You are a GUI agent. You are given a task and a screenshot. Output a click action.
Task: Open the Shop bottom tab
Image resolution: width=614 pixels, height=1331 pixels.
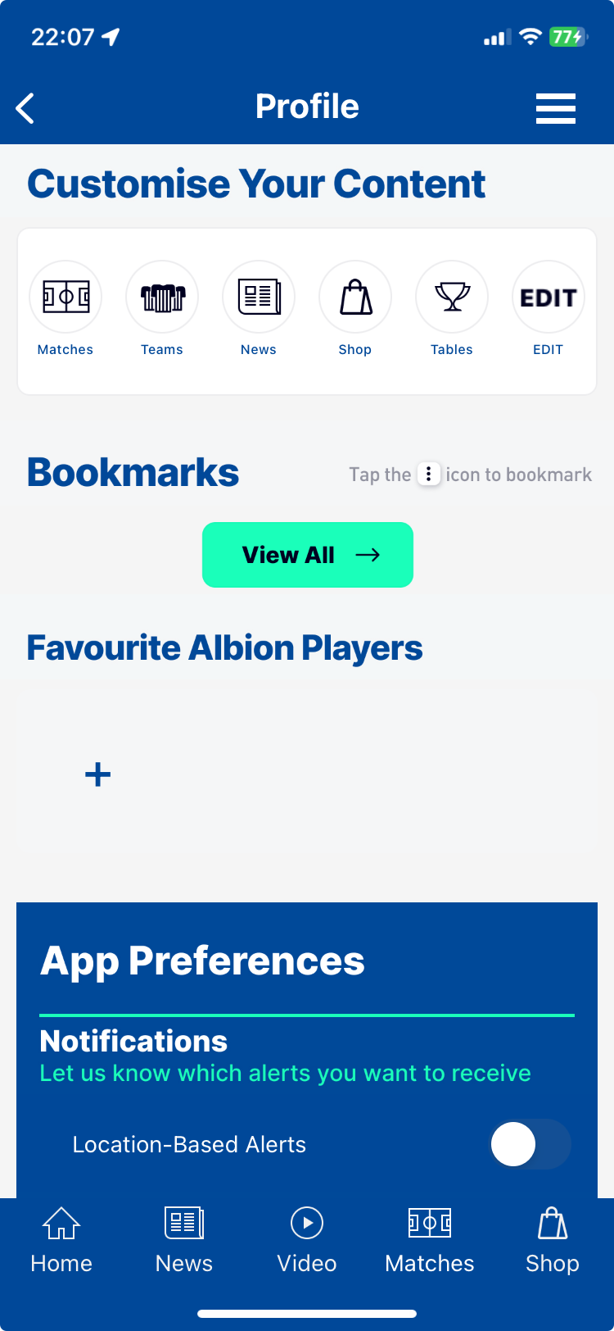[553, 1241]
